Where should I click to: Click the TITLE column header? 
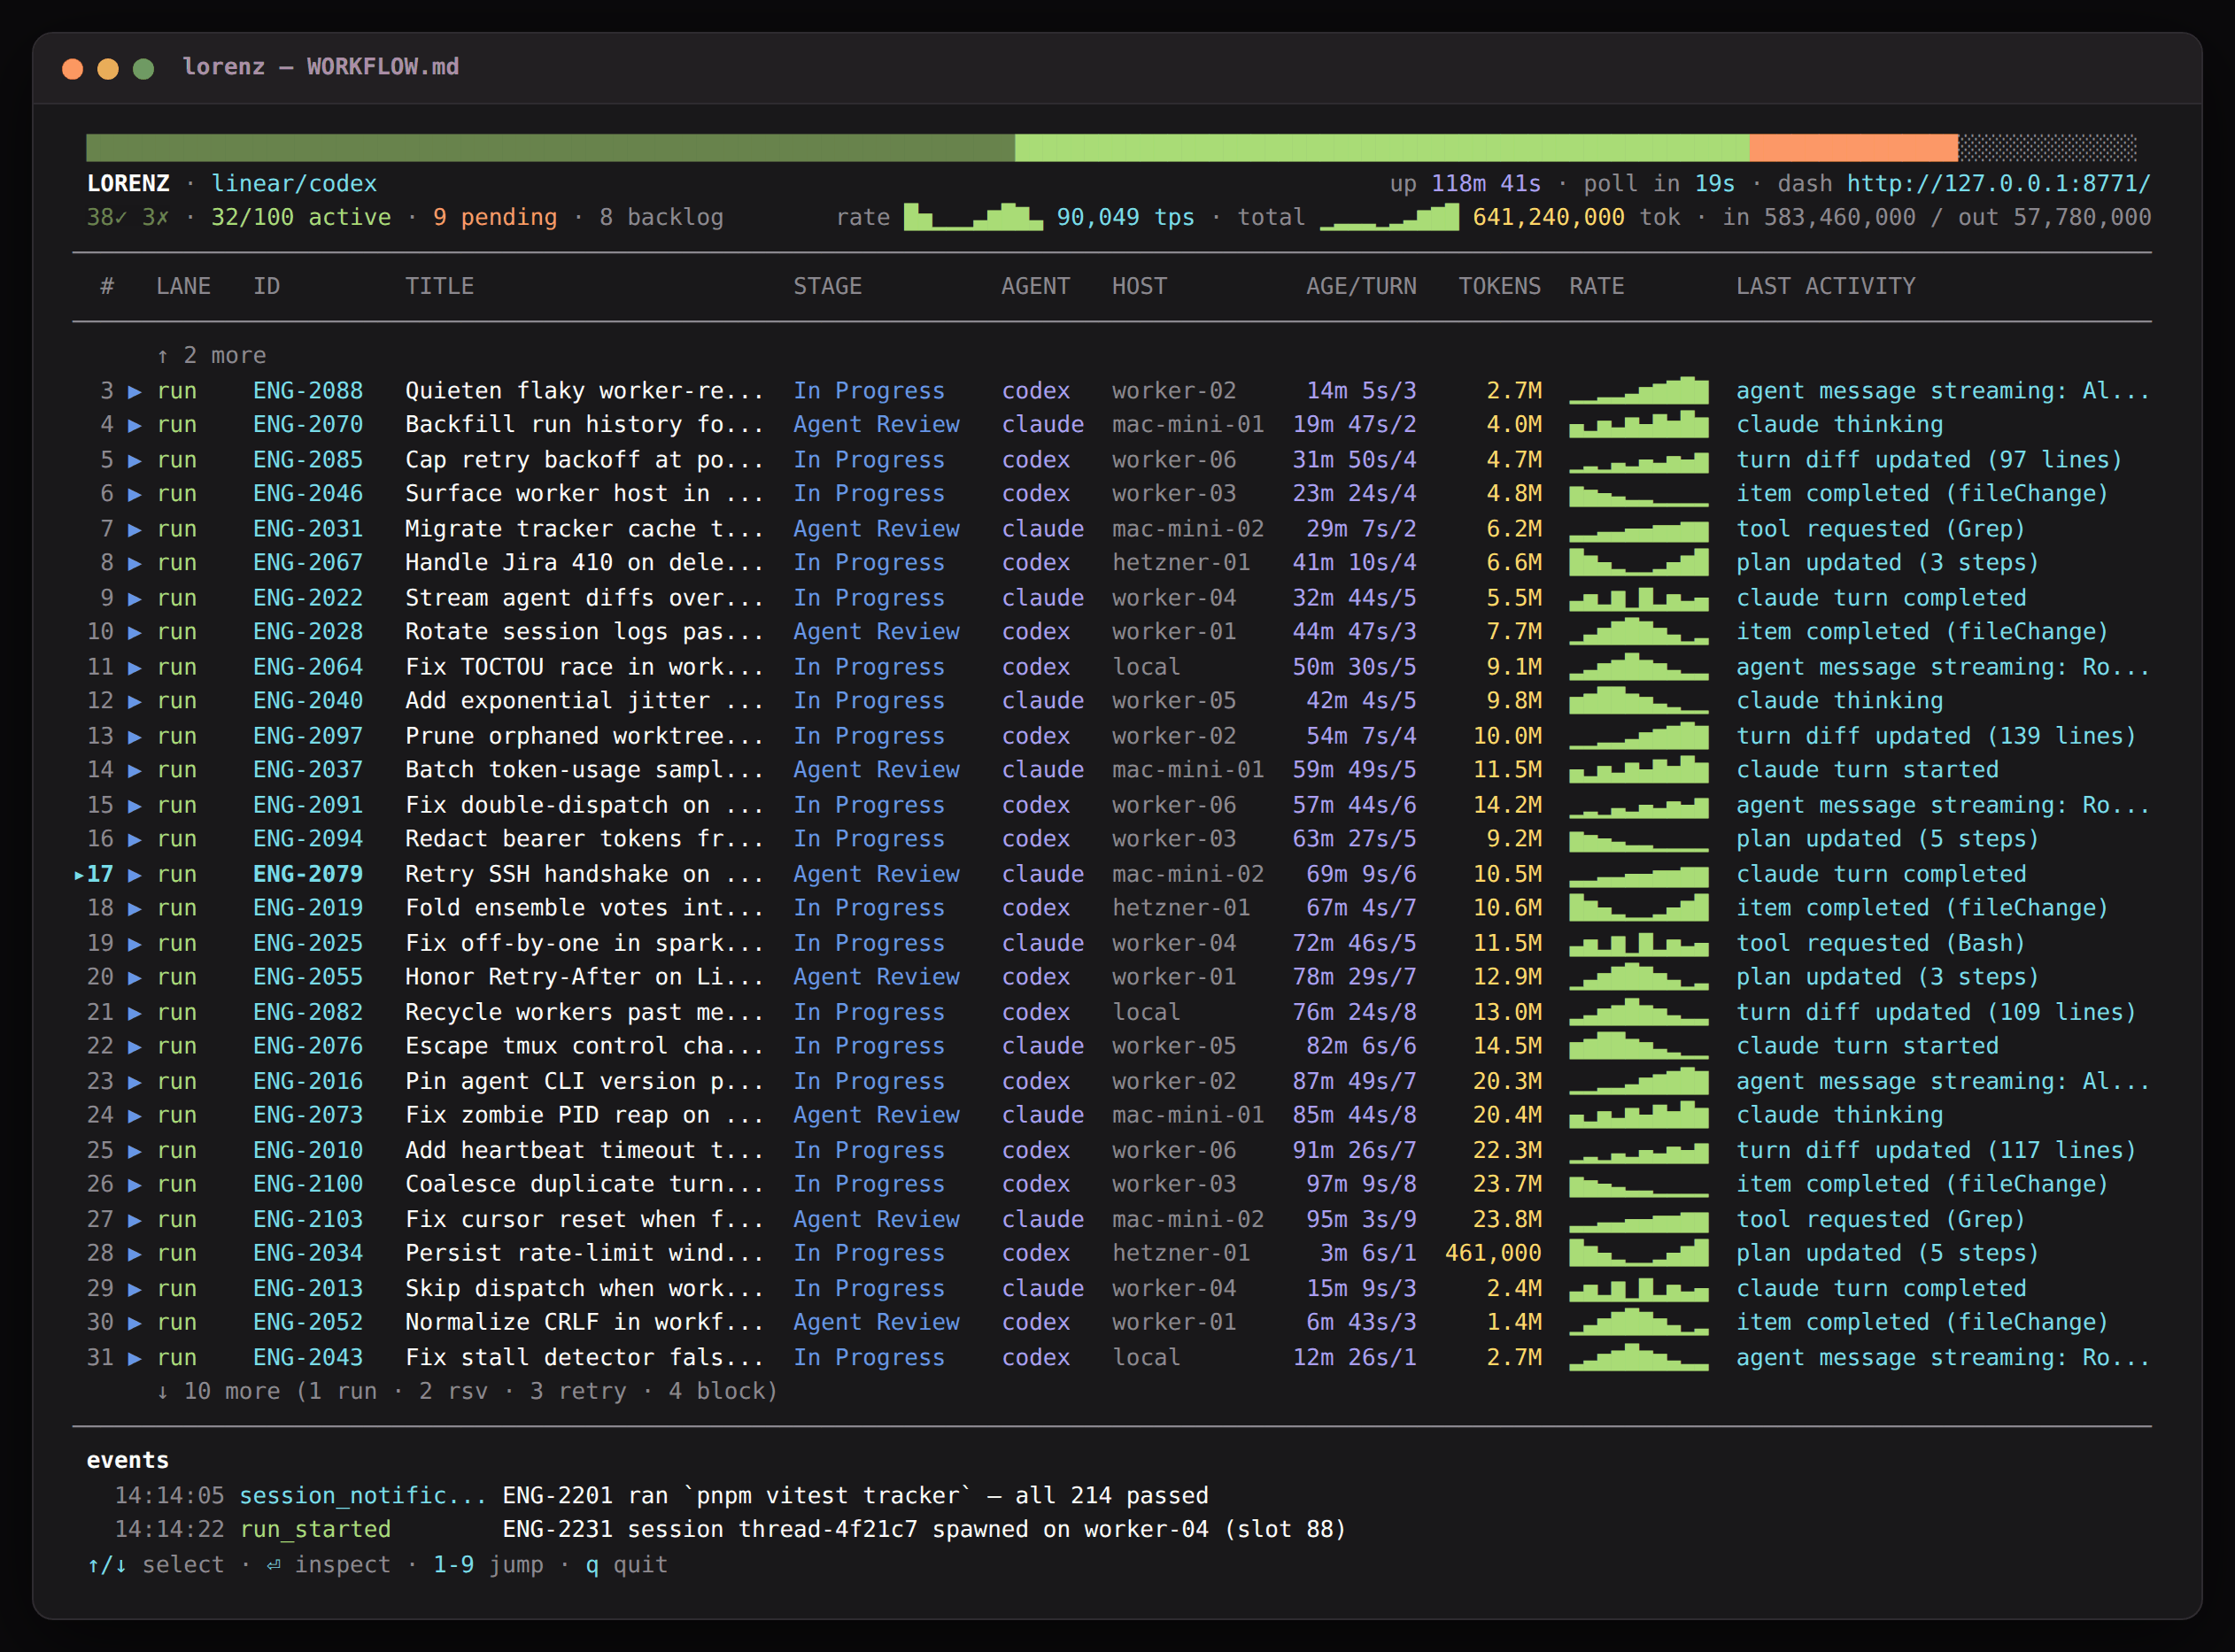[439, 286]
